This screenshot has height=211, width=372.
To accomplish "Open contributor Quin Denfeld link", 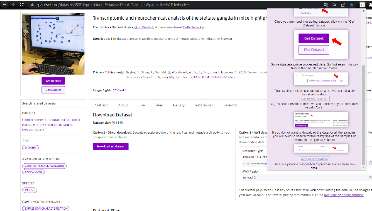I will 144,27.
